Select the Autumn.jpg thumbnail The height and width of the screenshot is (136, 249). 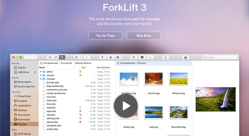pyautogui.click(x=154, y=79)
